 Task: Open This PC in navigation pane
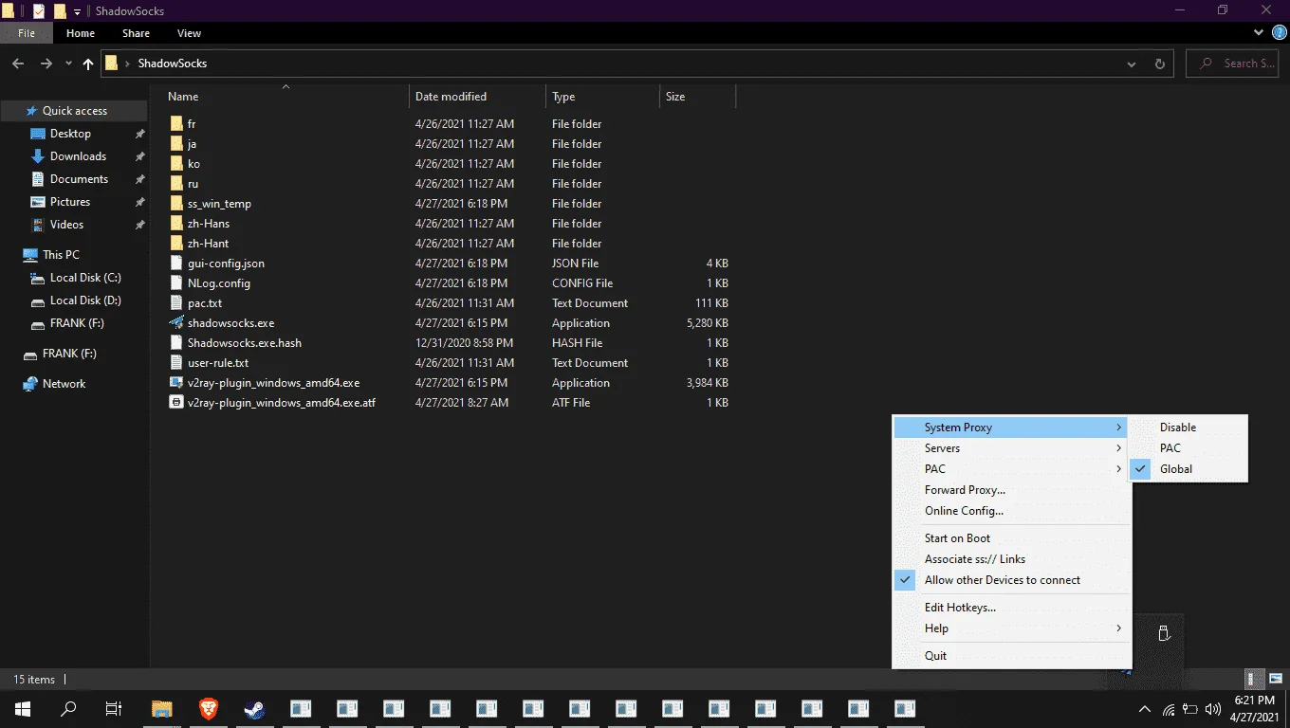click(61, 255)
